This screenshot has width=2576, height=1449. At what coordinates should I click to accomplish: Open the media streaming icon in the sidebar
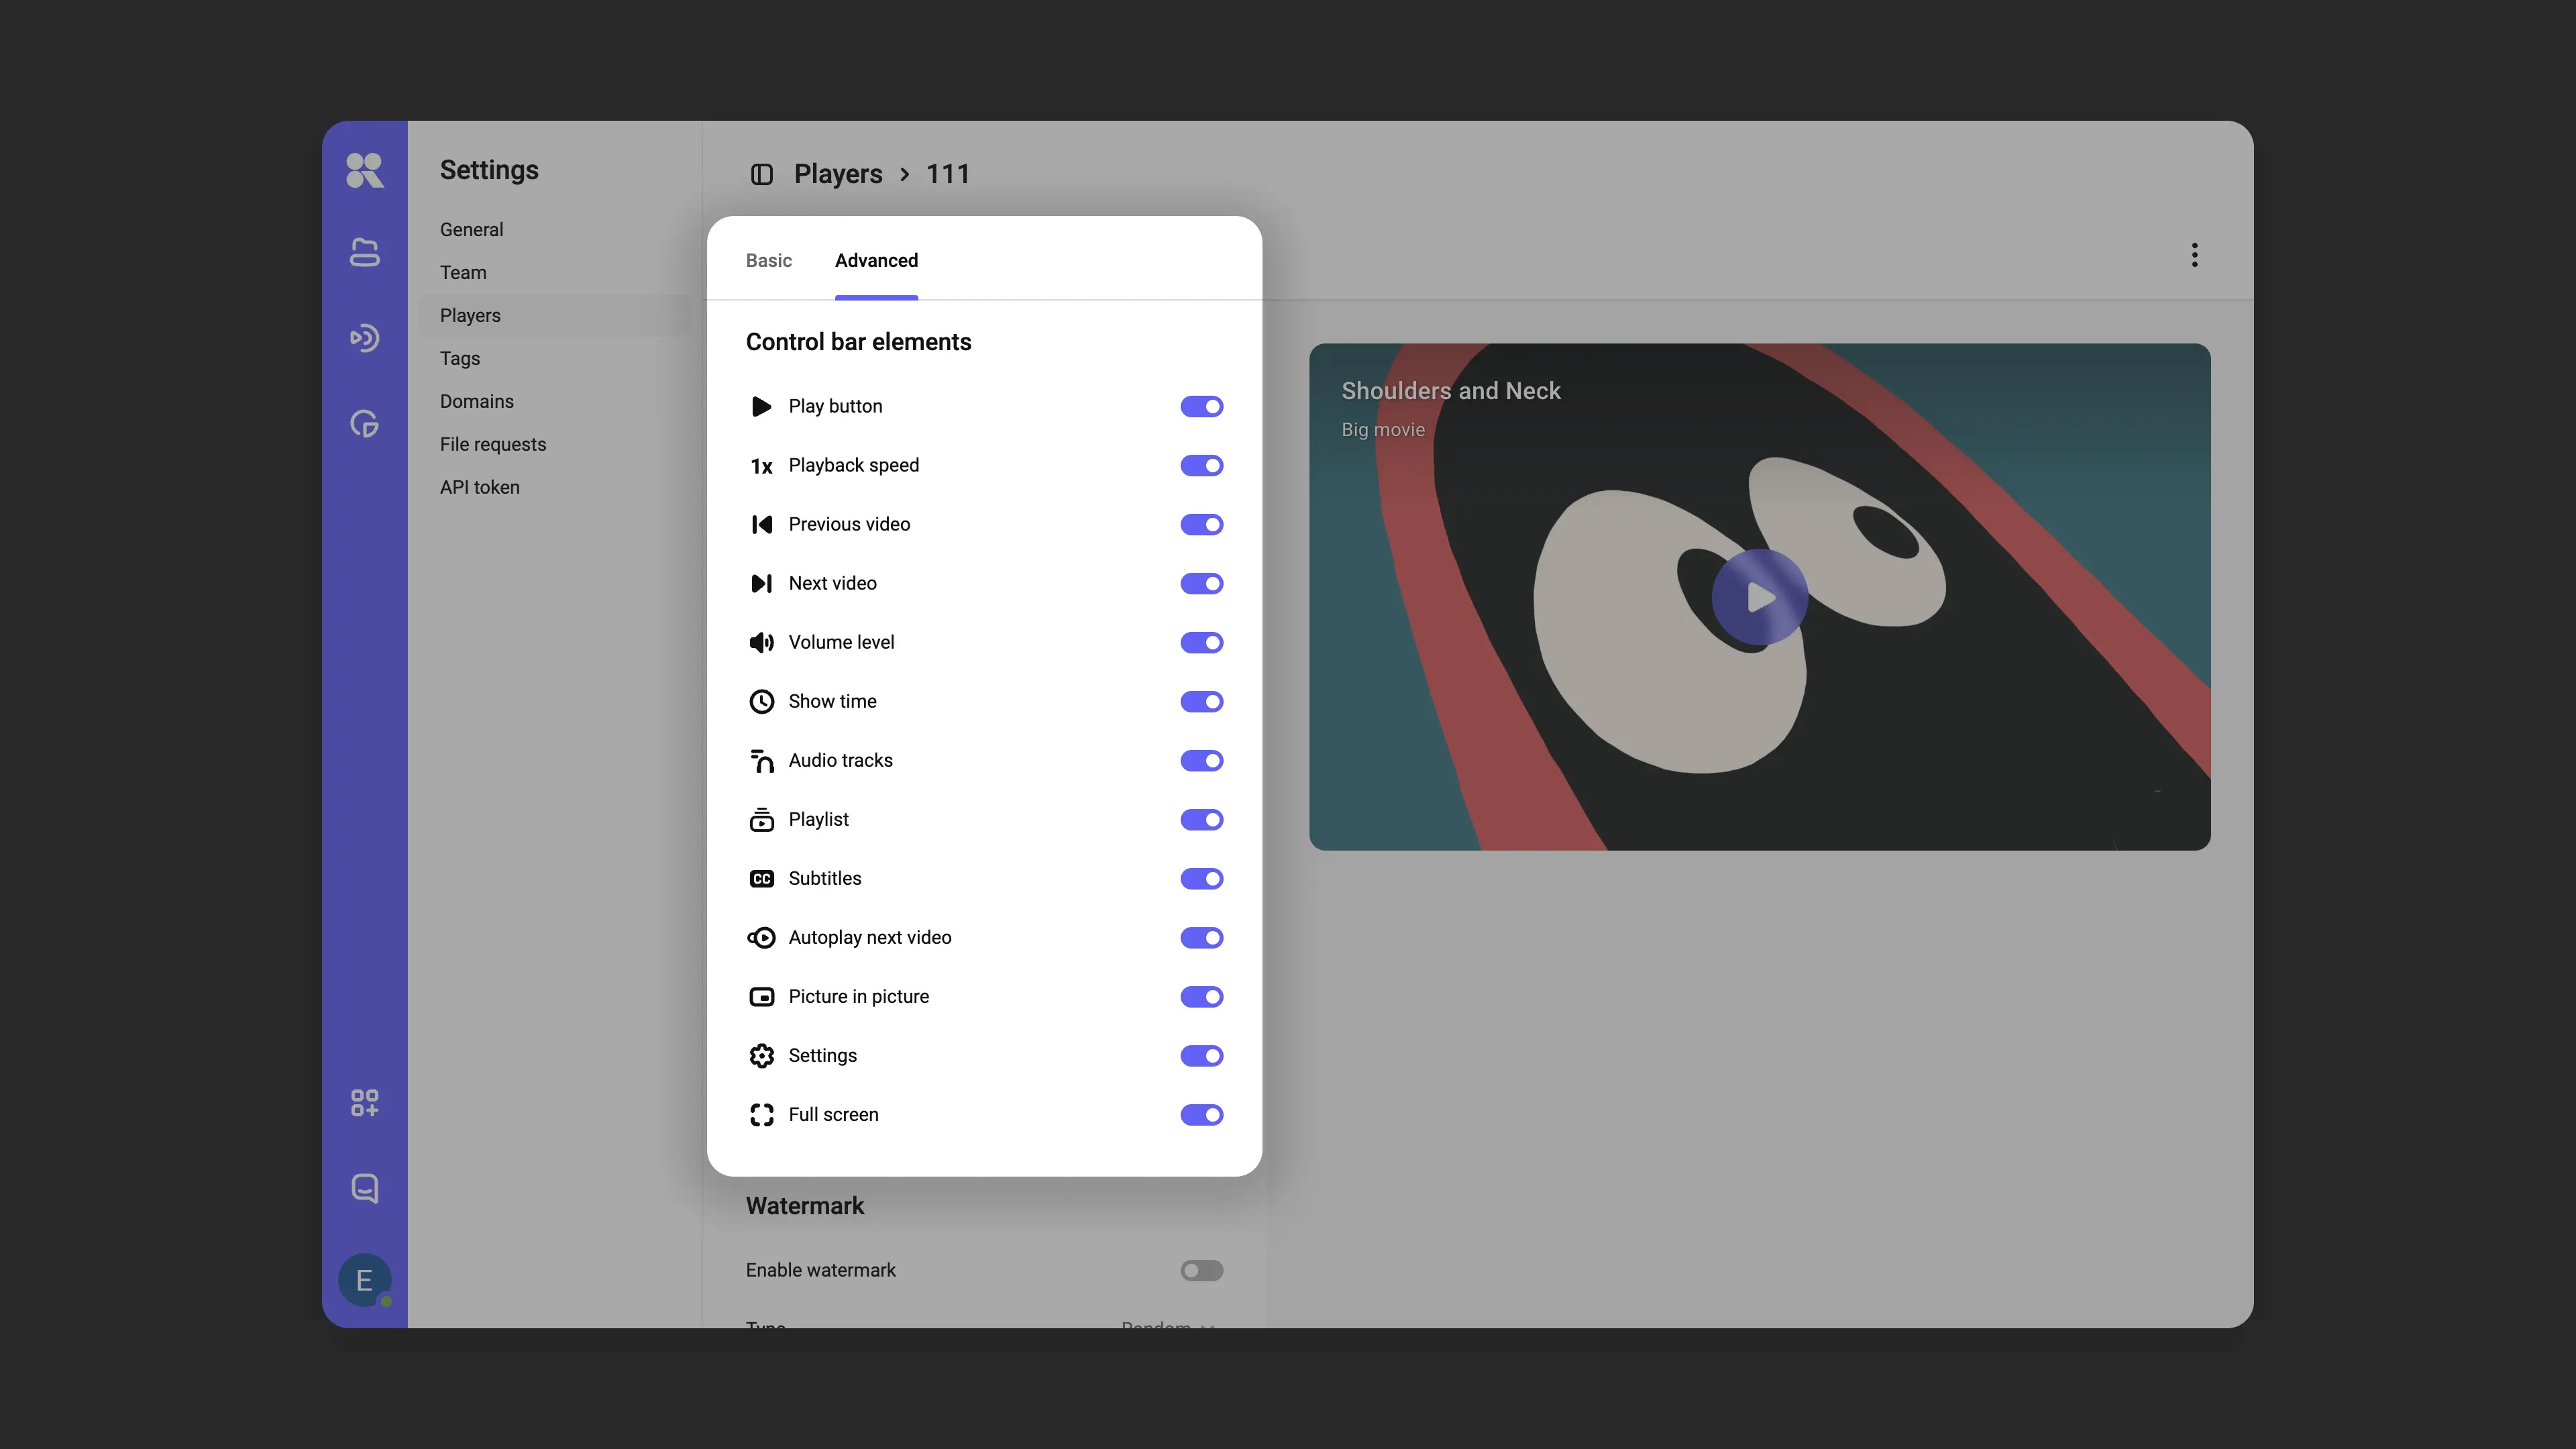(364, 338)
